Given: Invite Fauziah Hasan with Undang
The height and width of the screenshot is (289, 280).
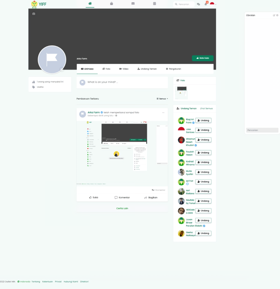Looking at the screenshot, I should pyautogui.click(x=203, y=153).
